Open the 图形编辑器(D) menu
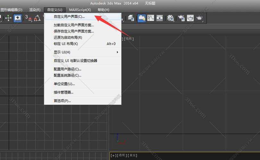 tap(11, 10)
